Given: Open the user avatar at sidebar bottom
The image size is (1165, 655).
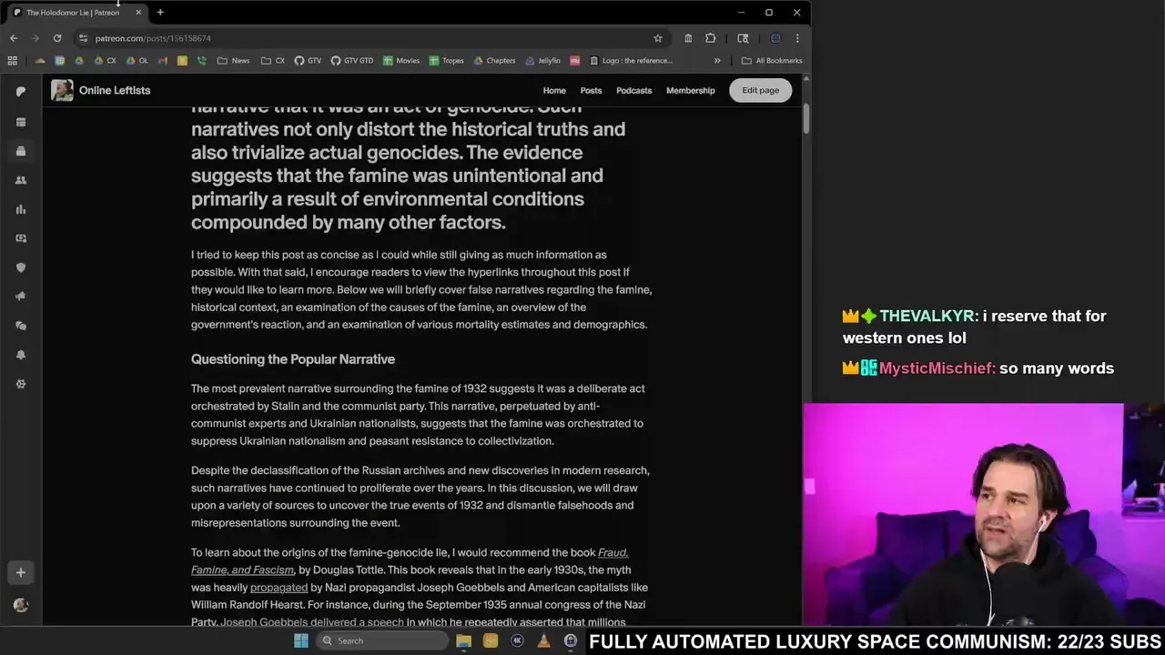Looking at the screenshot, I should pos(21,605).
